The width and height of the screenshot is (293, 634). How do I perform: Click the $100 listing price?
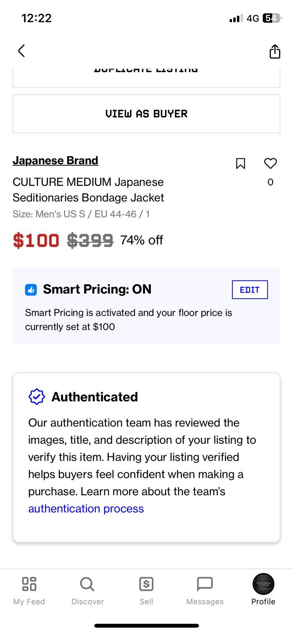(36, 241)
